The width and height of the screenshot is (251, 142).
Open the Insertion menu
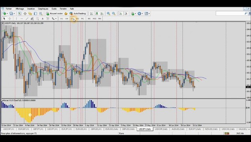[x=31, y=9]
